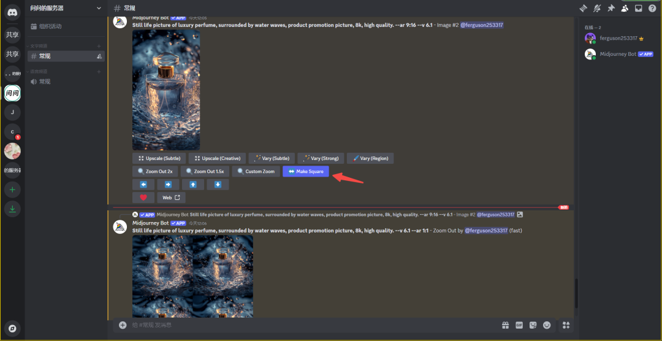
Task: Open the floral picture server icon
Action: point(12,151)
